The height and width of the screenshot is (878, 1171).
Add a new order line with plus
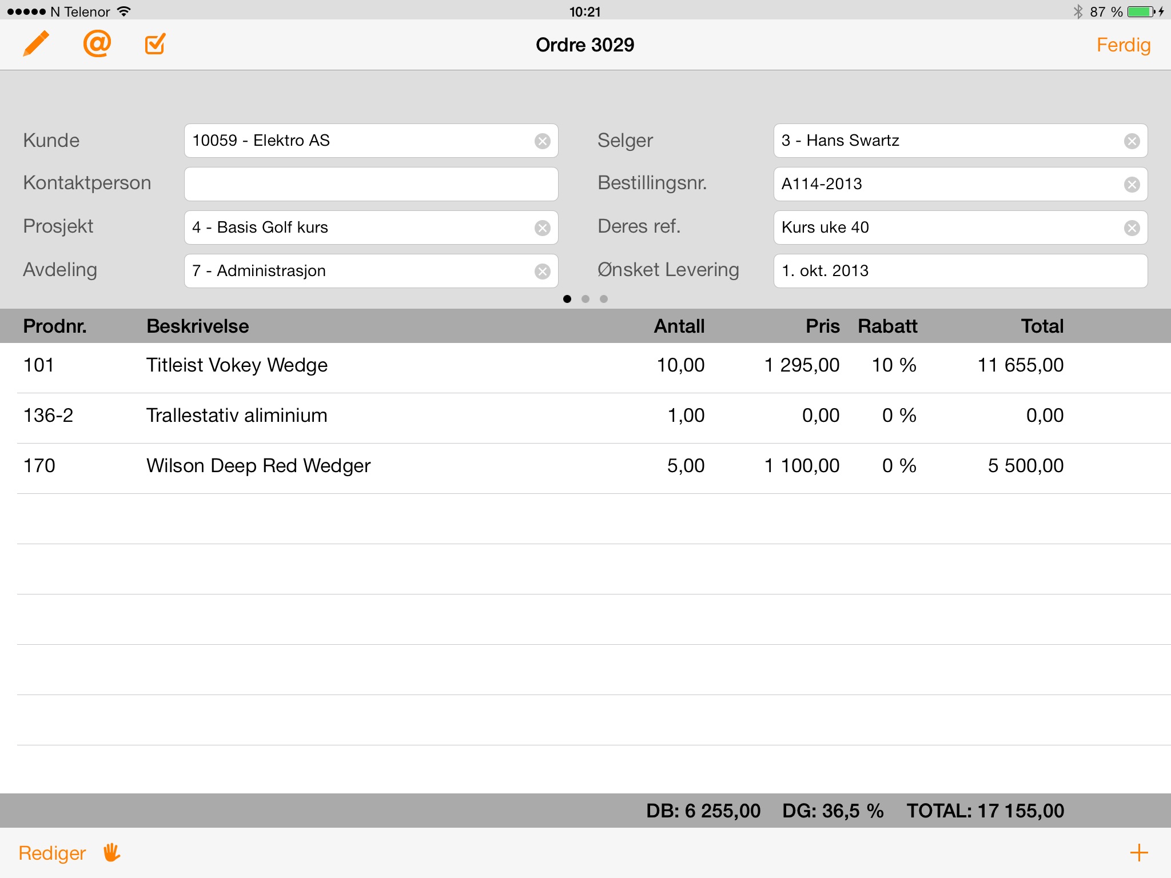1138,853
